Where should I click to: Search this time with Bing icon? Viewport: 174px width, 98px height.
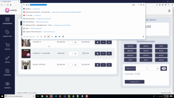pos(41,36)
